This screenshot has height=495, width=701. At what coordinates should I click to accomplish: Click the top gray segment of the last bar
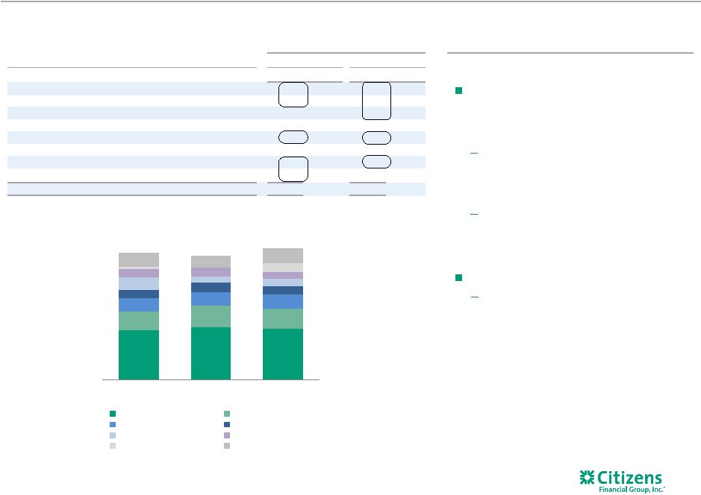tap(283, 256)
